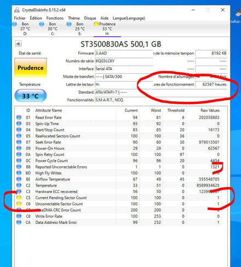
Task: Click the status icon for Start/Stop Count
Action: coord(19,130)
